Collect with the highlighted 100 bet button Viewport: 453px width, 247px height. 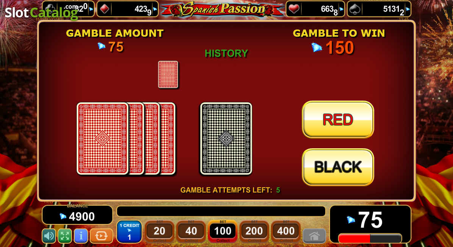(x=223, y=231)
